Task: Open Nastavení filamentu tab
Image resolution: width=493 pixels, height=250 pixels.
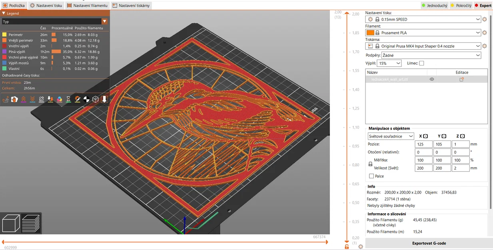Action: tap(87, 6)
